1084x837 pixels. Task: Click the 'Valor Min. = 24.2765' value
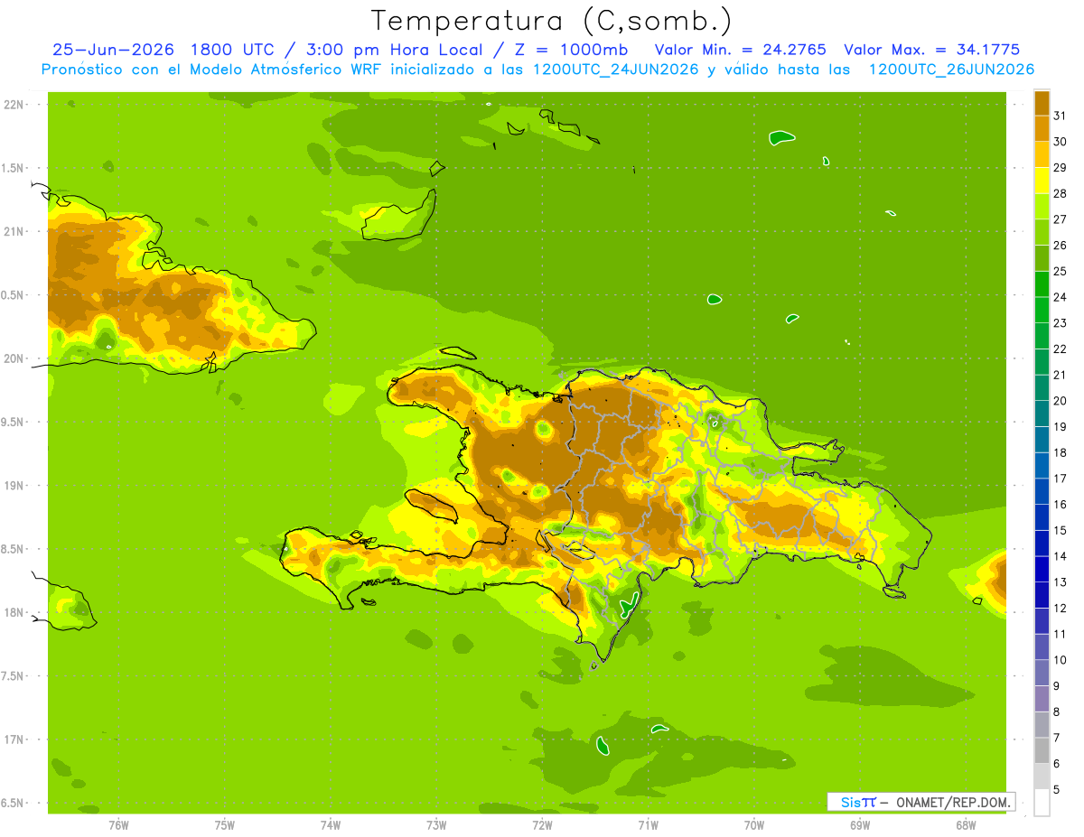[740, 50]
